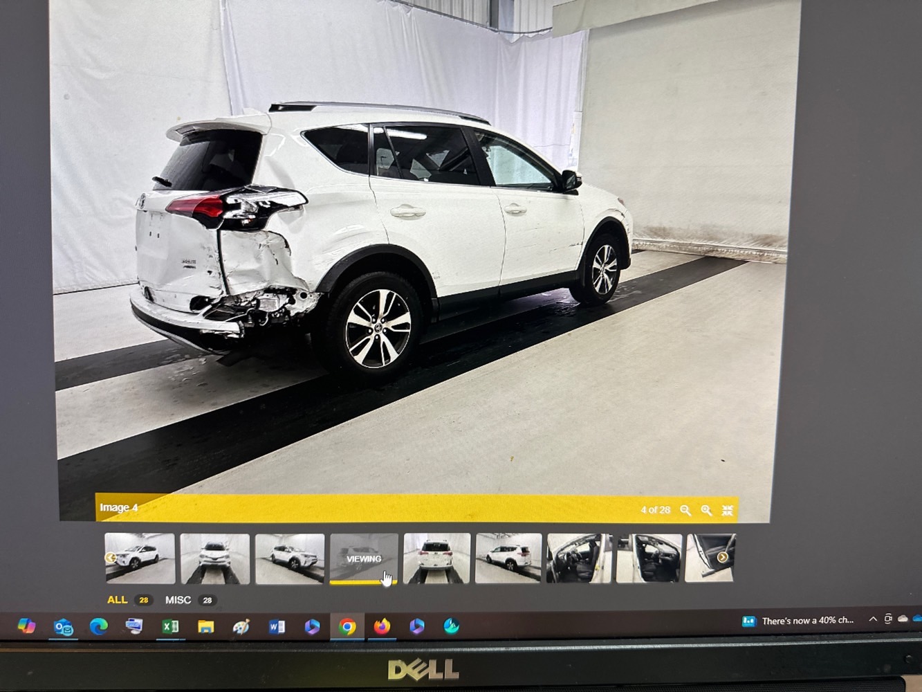Open the computer monitor app on taskbar
This screenshot has height=692, width=922.
(x=134, y=626)
